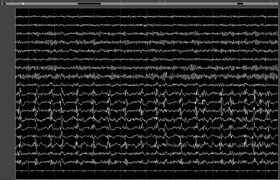This screenshot has height=180, width=280.
Task: Click the small white marker on the top timeline
Action: (x=23, y=3)
